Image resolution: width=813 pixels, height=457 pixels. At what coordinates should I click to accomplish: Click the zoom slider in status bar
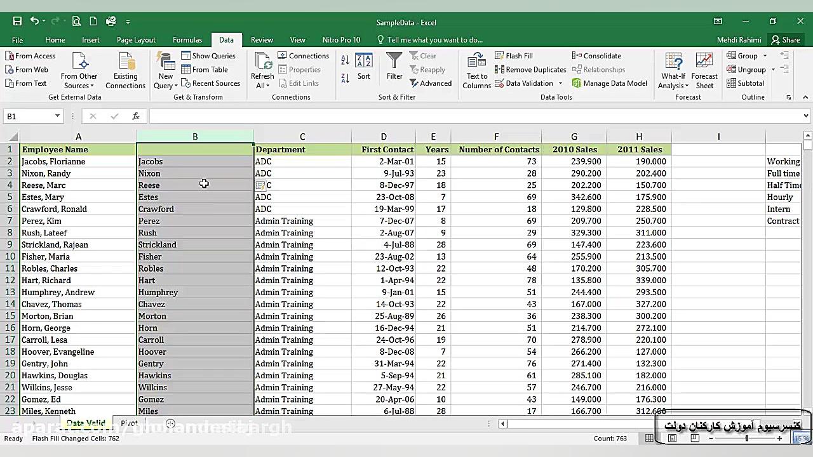(x=746, y=439)
